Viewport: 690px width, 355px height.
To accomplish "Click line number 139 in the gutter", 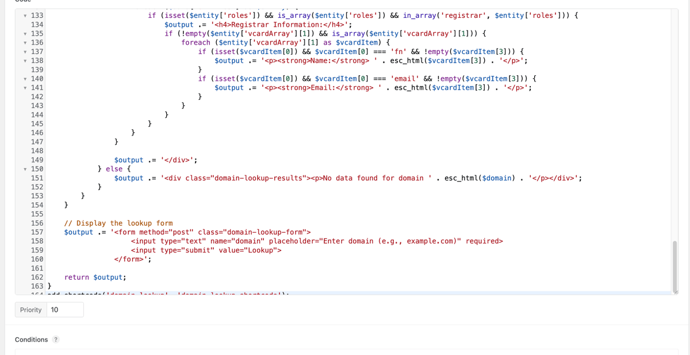I will (37, 70).
